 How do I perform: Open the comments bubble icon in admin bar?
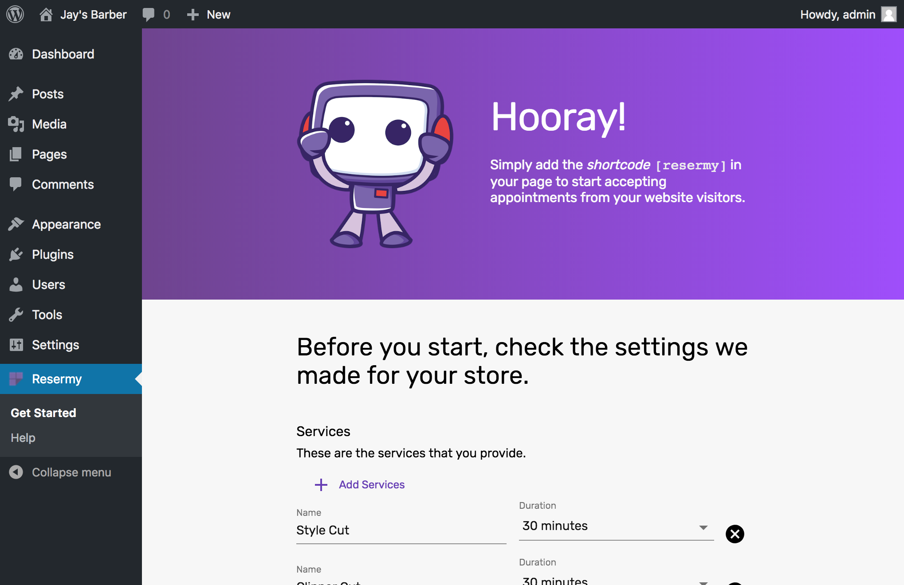tap(149, 15)
